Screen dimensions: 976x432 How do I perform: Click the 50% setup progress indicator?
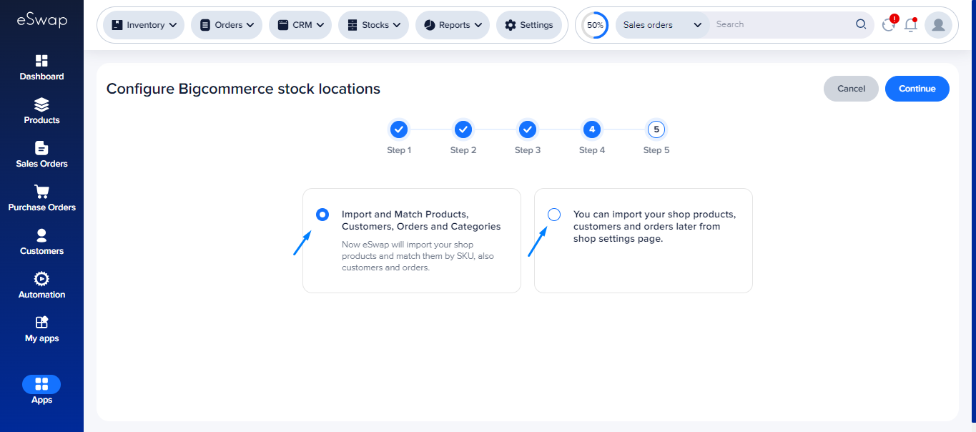click(x=595, y=25)
